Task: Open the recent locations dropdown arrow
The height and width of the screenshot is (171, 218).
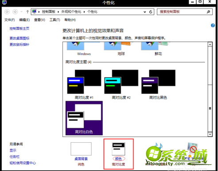Action: 22,12
